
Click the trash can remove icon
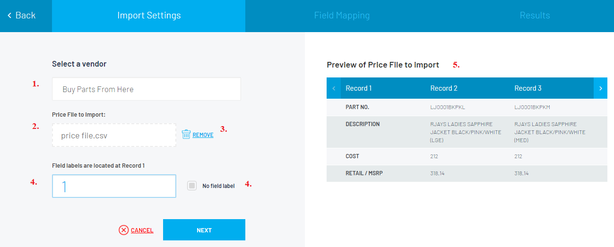pos(186,135)
